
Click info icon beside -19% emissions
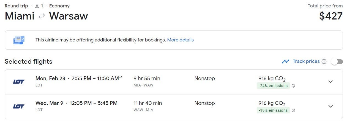point(293,110)
